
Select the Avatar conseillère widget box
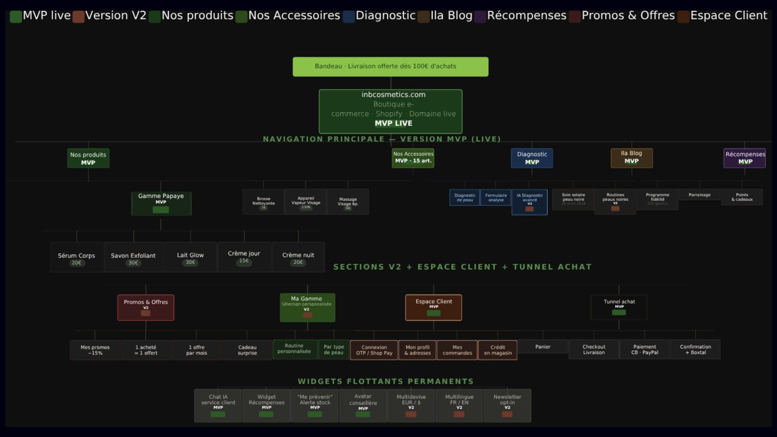coord(363,406)
